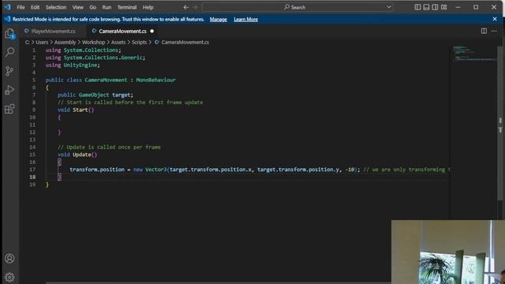Viewport: 505px width, 284px height.
Task: Click the Search command center box
Action: coord(297,7)
